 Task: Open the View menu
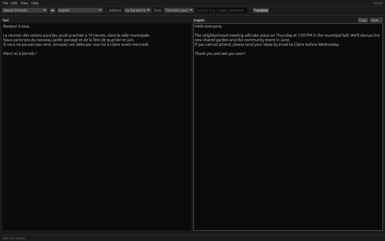24,3
